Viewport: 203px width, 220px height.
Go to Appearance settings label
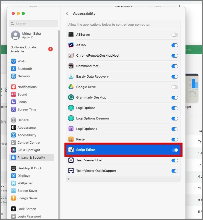pyautogui.click(x=26, y=127)
